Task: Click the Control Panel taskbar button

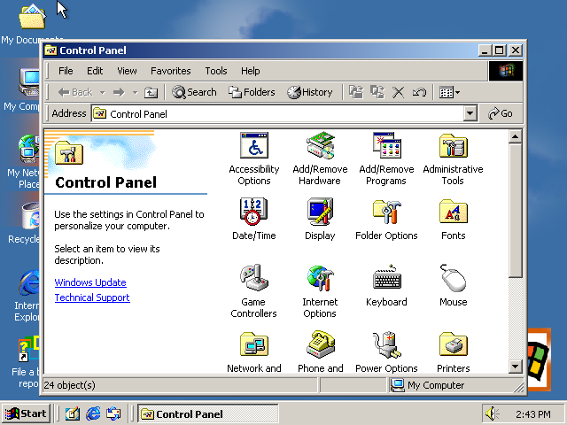Action: (208, 413)
